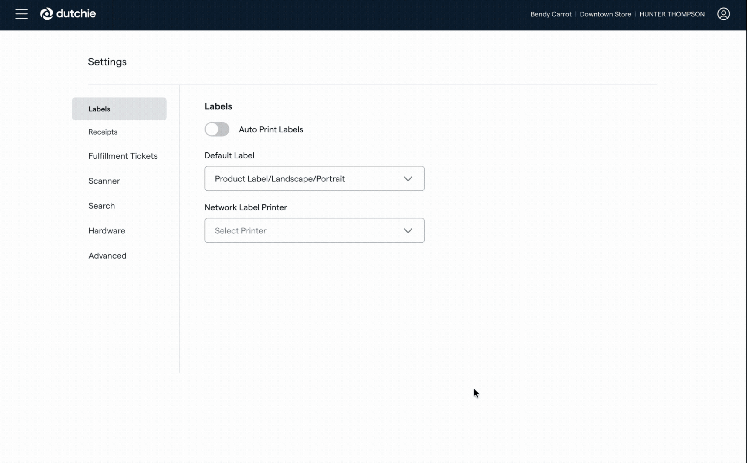This screenshot has width=747, height=463.
Task: Click the Bendy Carrot company name
Action: pyautogui.click(x=551, y=14)
